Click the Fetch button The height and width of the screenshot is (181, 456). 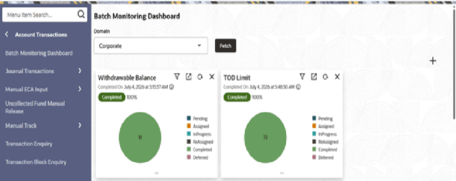(x=225, y=46)
